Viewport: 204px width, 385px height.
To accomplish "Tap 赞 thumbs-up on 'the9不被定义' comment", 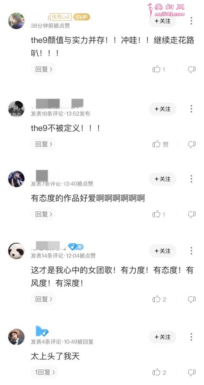I will tap(160, 144).
